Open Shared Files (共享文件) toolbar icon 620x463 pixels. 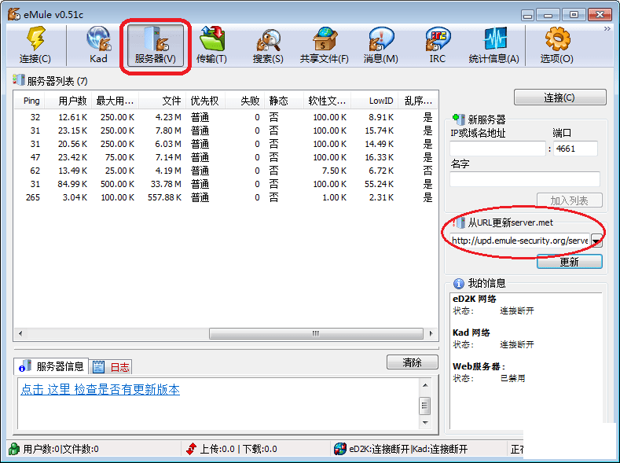325,39
